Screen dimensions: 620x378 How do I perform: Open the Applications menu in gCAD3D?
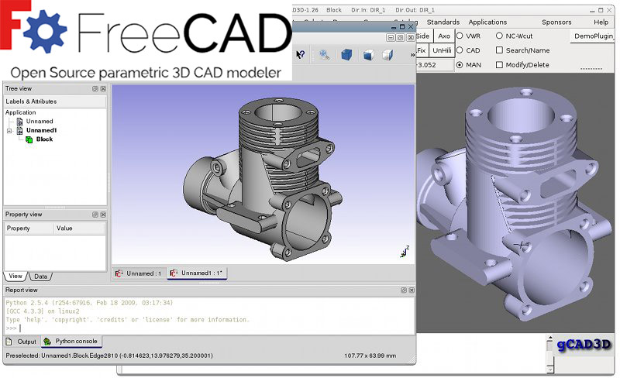click(487, 22)
